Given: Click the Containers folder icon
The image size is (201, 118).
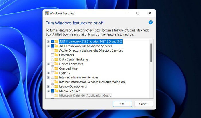Looking at the screenshot, I should 56,55.
